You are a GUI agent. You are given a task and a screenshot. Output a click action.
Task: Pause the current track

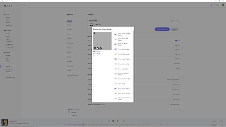click(x=113, y=121)
